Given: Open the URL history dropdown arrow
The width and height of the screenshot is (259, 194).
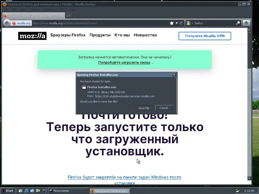Looking at the screenshot, I should click(177, 23).
